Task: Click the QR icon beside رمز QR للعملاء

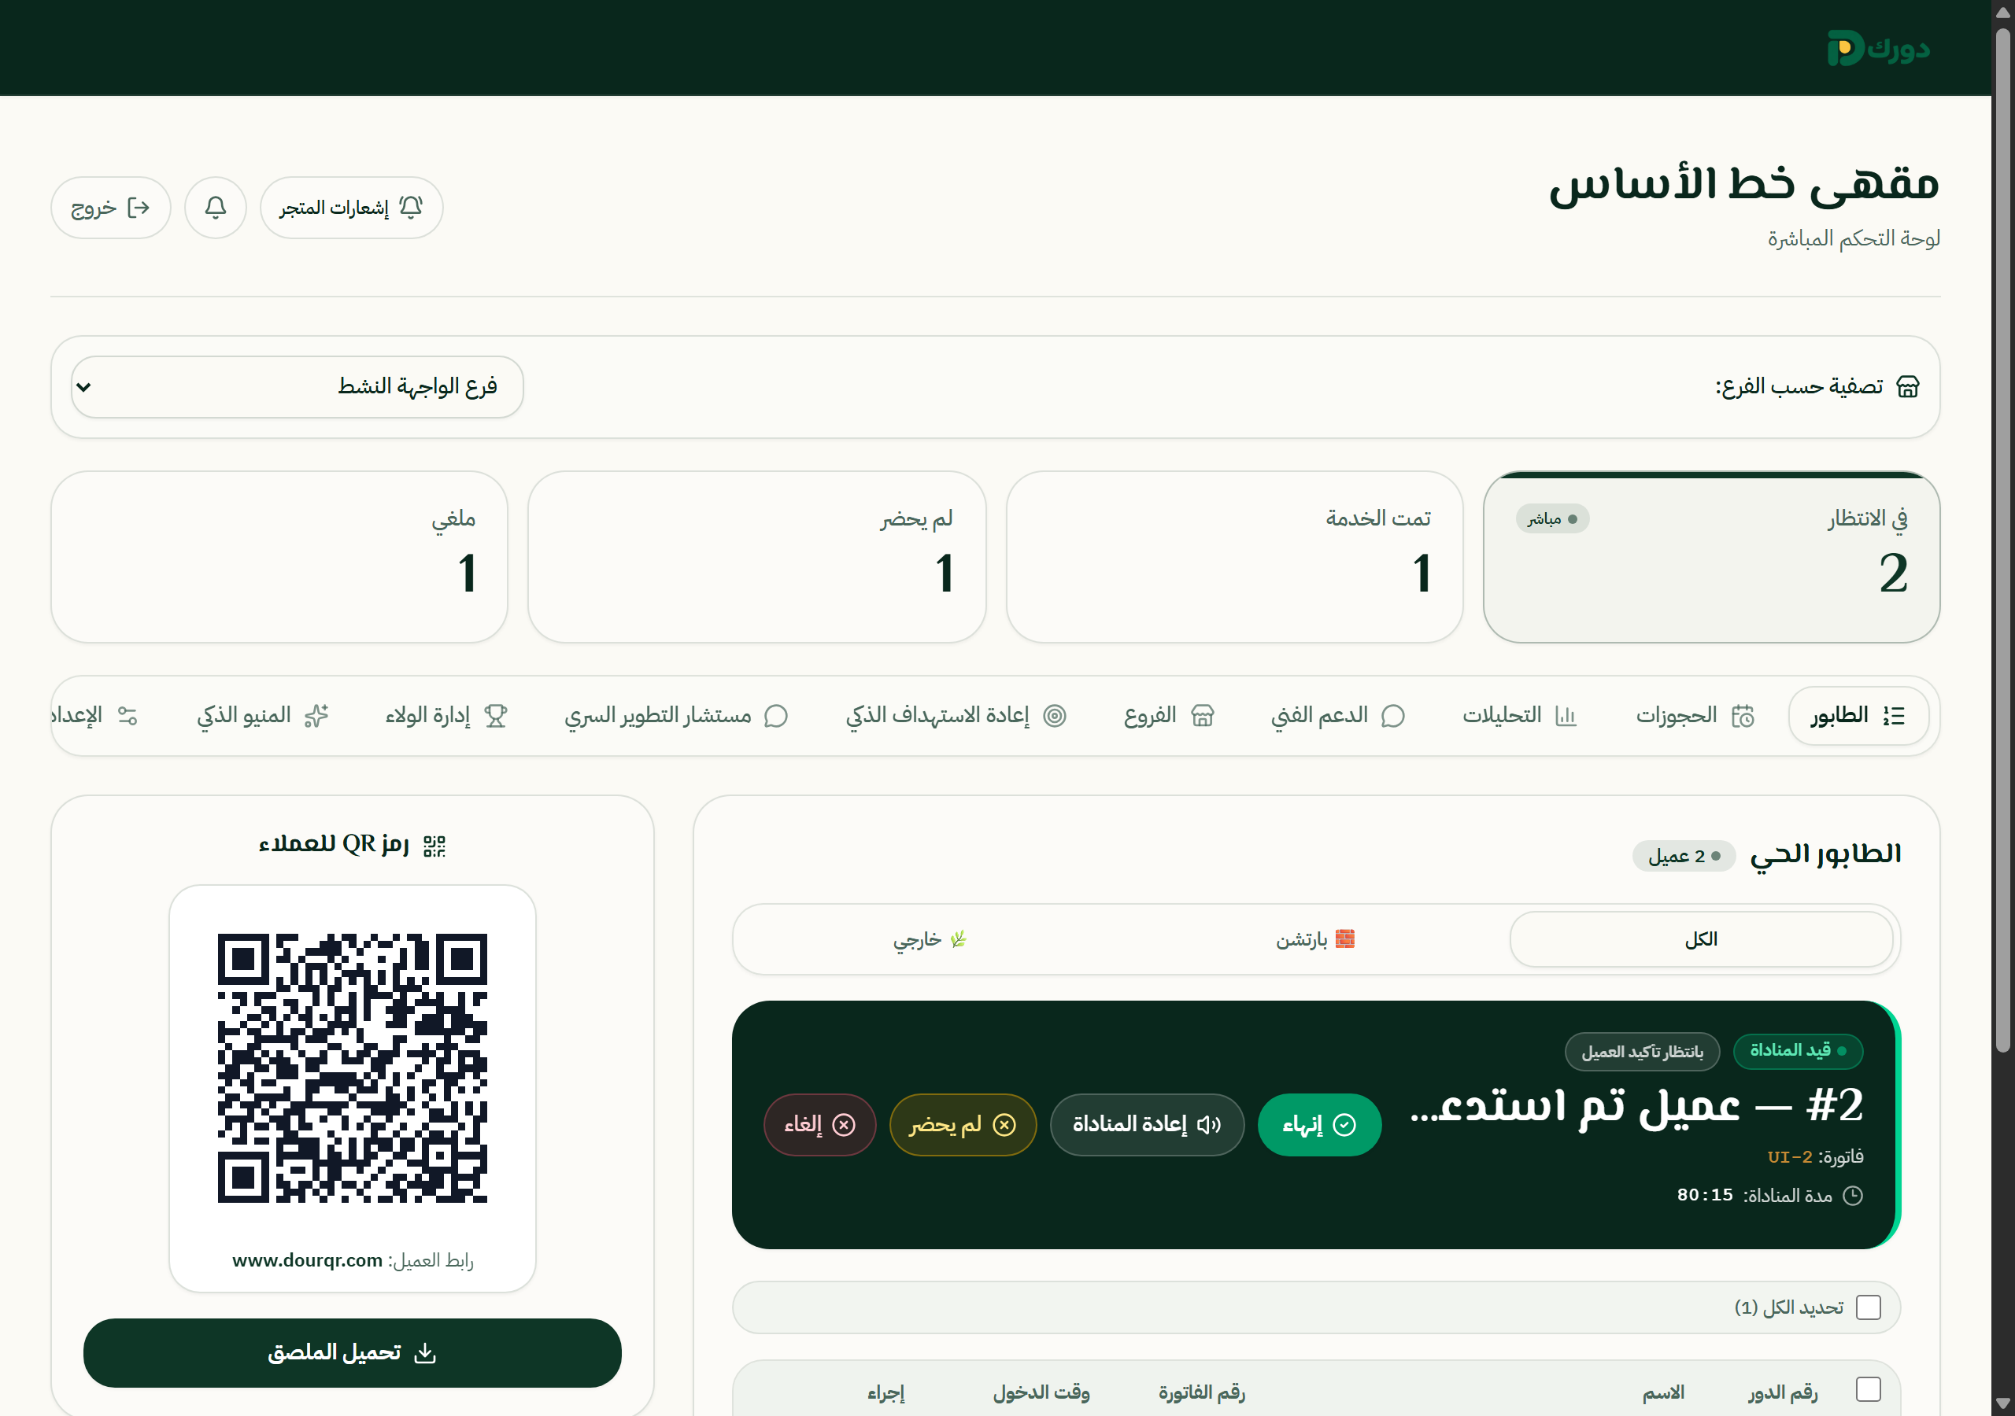Action: coord(434,846)
